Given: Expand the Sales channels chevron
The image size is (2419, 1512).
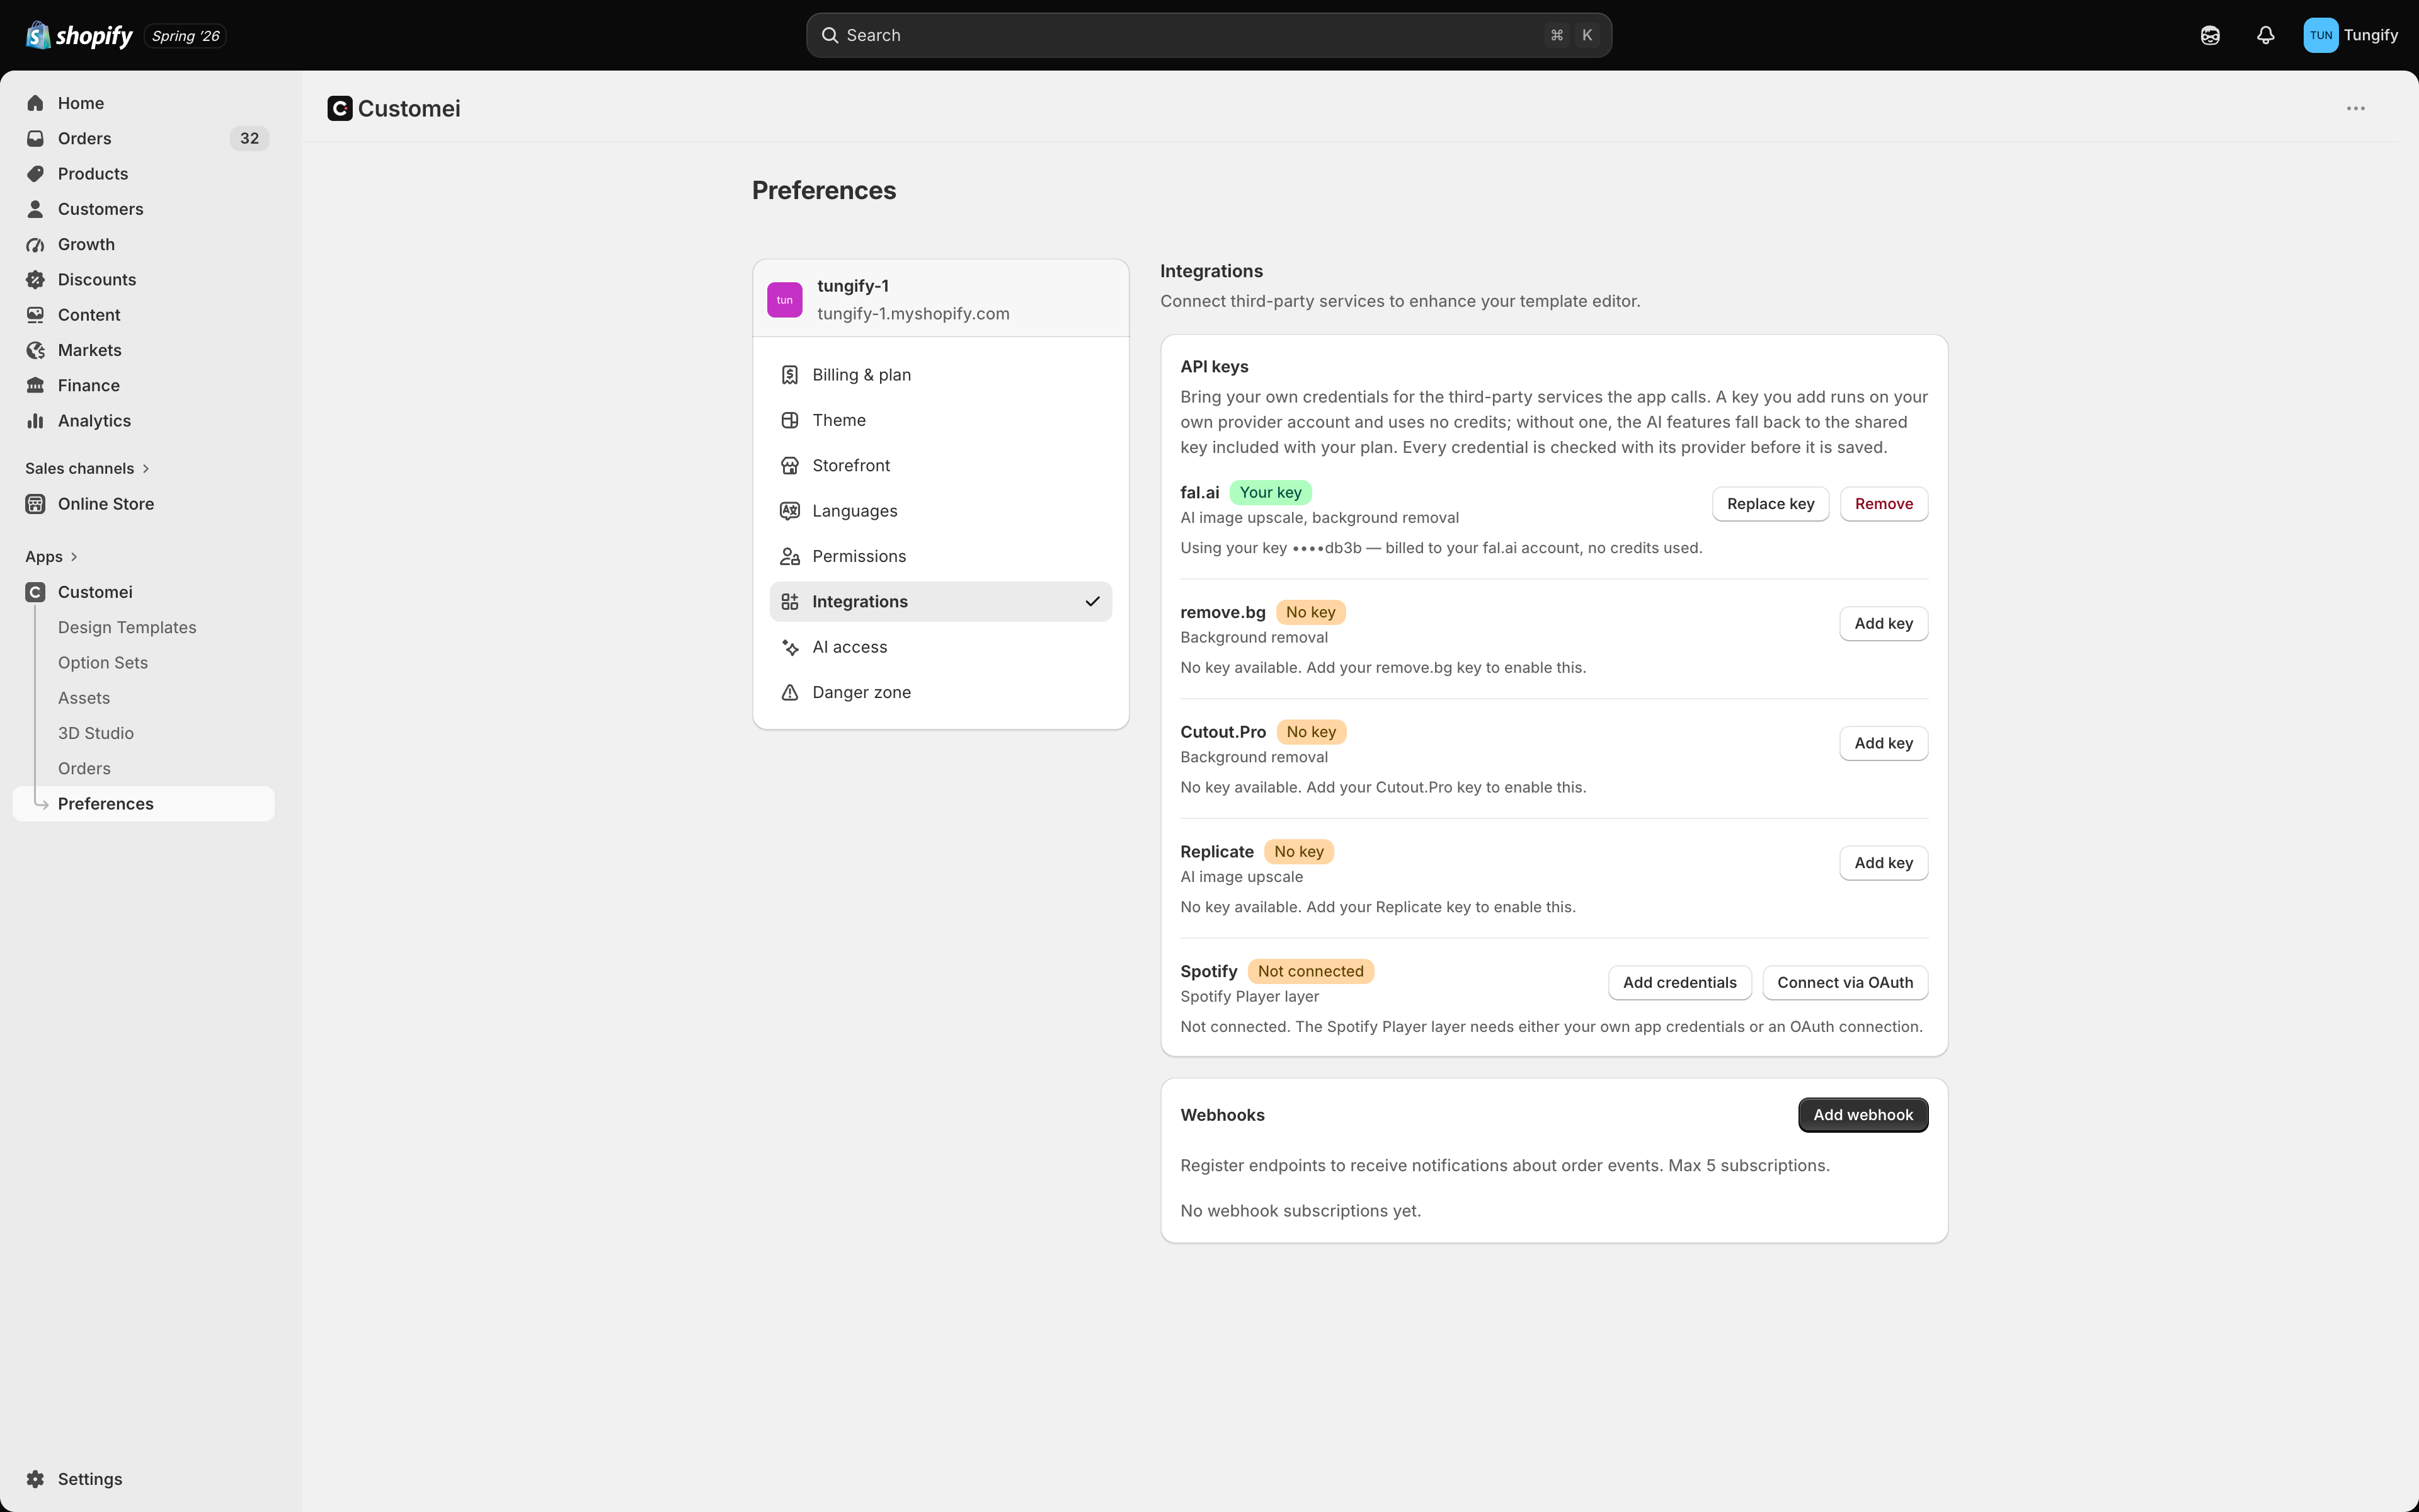Looking at the screenshot, I should [146, 468].
